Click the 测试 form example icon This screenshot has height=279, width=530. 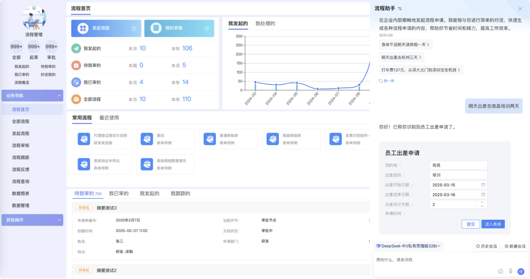(x=147, y=138)
